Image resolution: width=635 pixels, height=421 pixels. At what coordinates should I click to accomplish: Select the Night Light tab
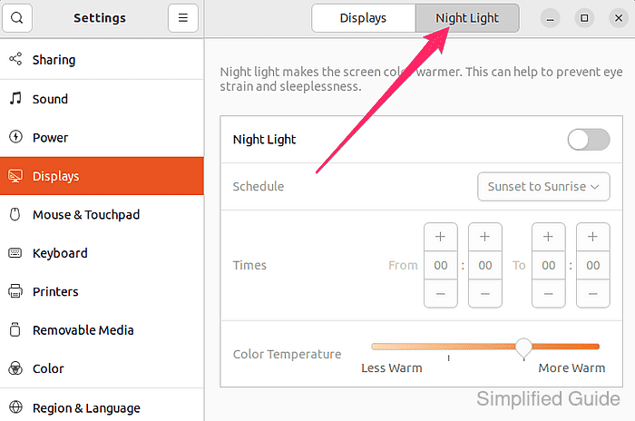[467, 18]
